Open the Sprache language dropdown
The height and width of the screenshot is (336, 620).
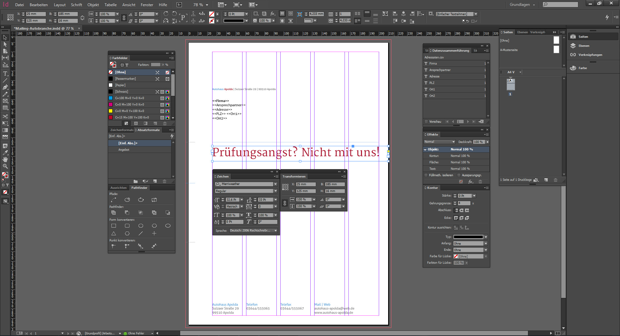point(275,230)
